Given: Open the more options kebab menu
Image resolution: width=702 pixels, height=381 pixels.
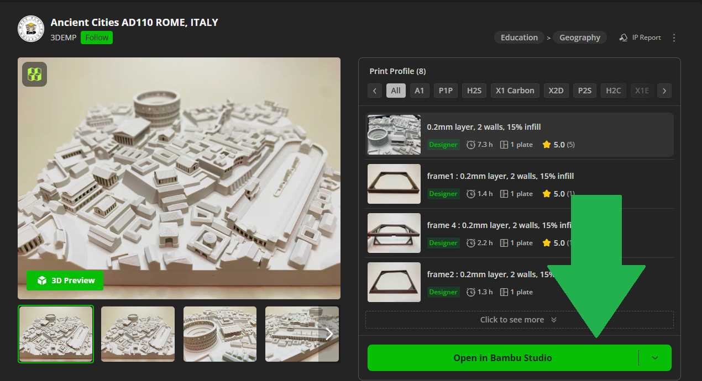Looking at the screenshot, I should (x=674, y=38).
